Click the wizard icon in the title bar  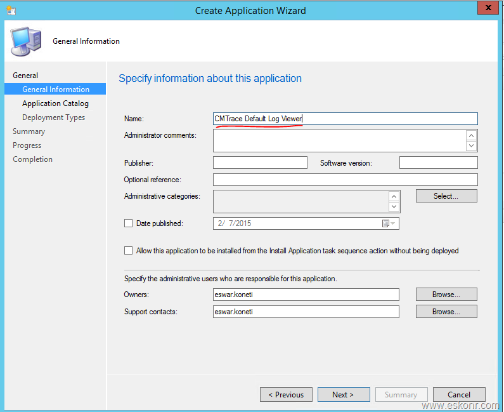[x=11, y=10]
